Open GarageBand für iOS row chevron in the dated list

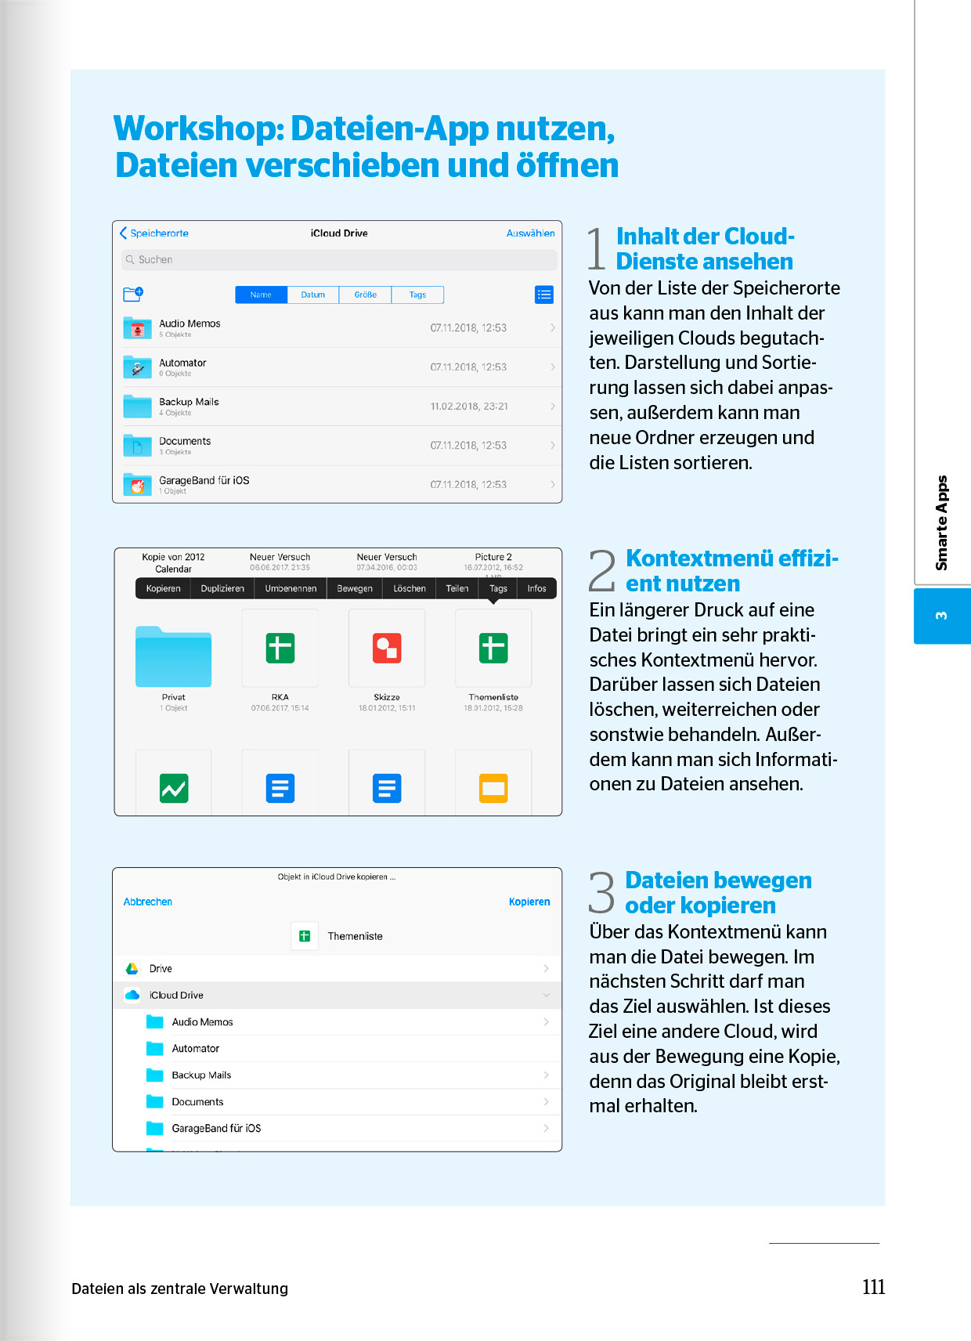pyautogui.click(x=552, y=484)
